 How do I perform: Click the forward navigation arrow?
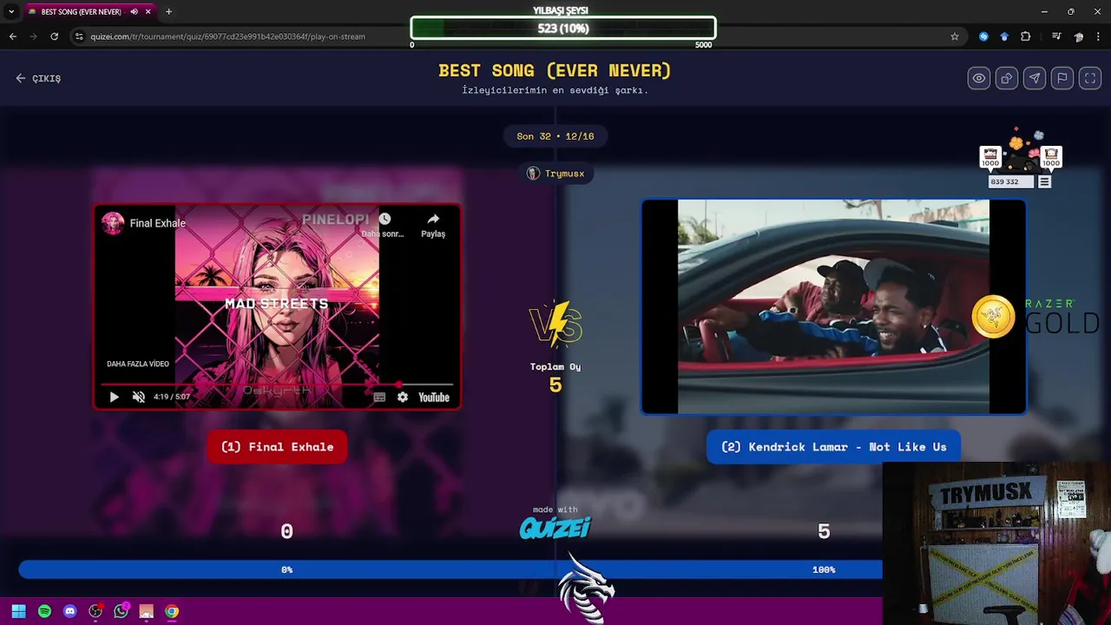point(34,36)
